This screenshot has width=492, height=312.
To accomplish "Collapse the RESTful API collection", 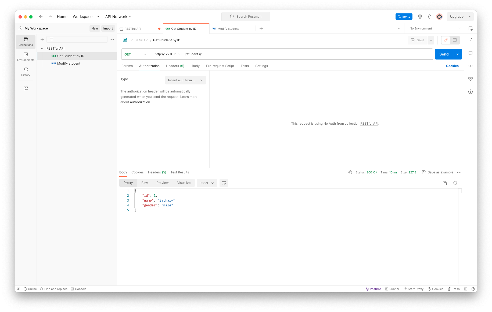I will point(42,49).
